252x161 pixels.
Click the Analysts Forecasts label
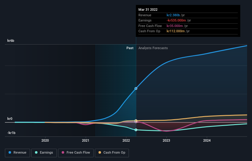[153, 48]
